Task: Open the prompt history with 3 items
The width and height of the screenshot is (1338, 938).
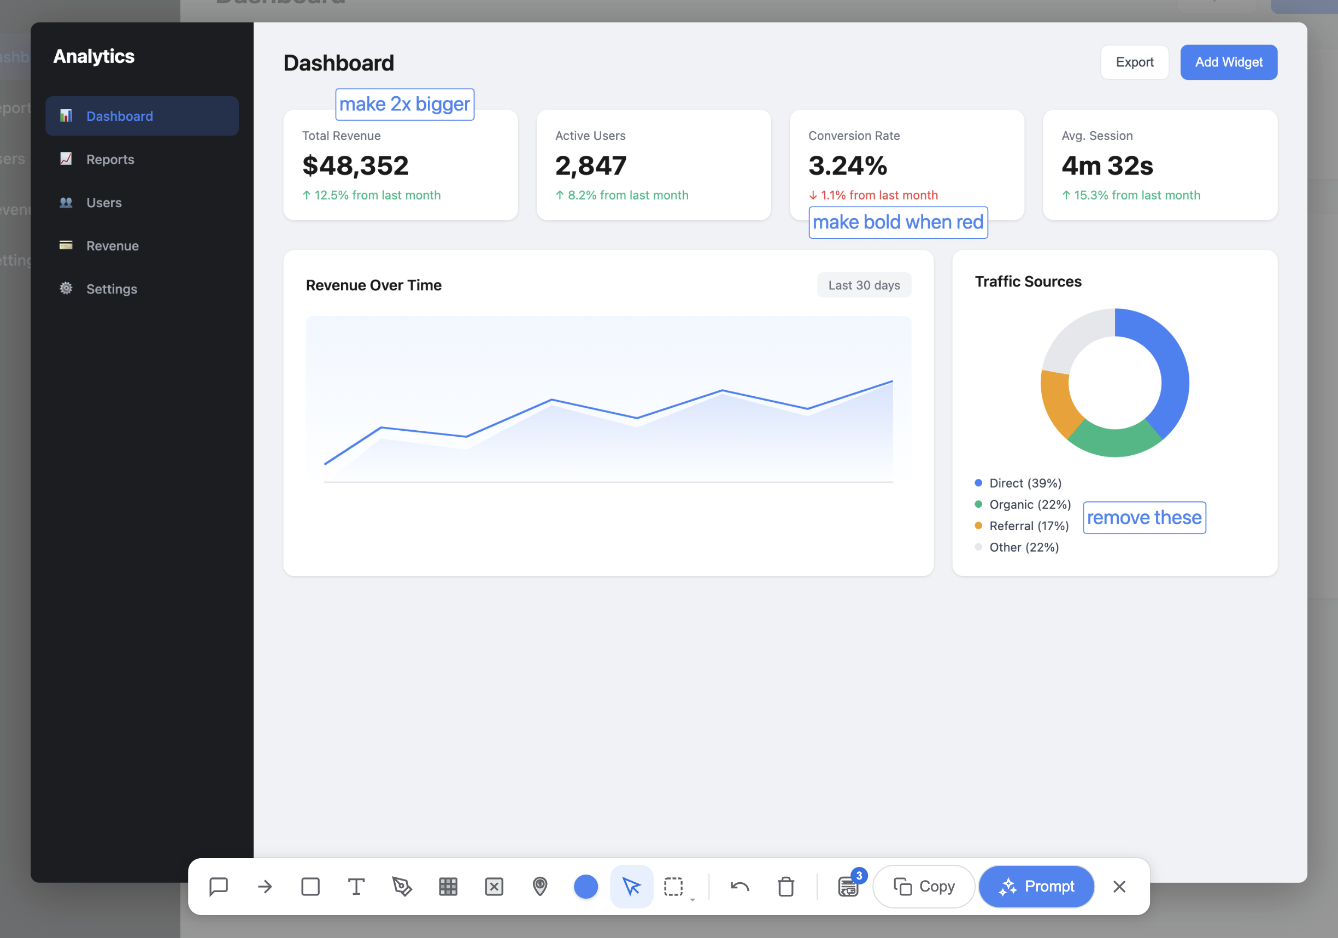Action: [848, 887]
